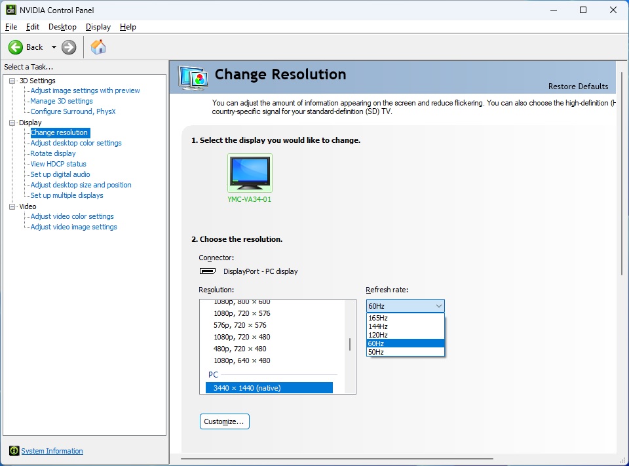Collapse the 3D Settings tree node
Screen dimensions: 629x466
coord(12,81)
